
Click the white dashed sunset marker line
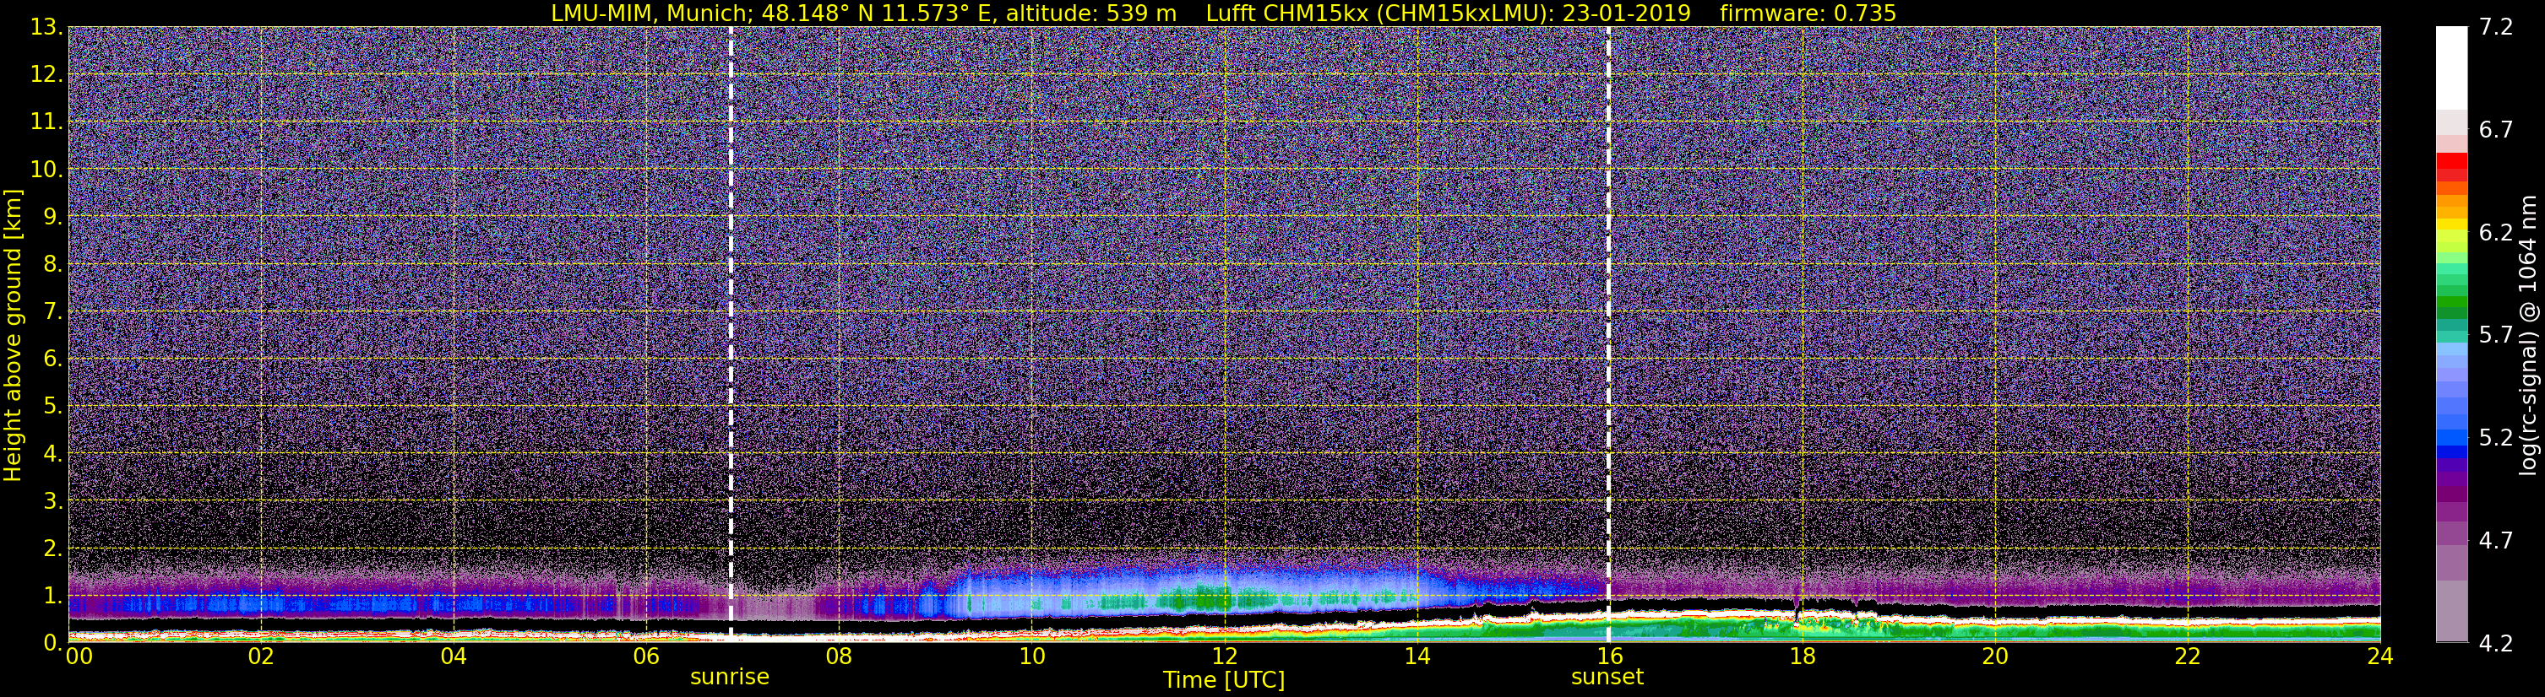[x=1608, y=333]
